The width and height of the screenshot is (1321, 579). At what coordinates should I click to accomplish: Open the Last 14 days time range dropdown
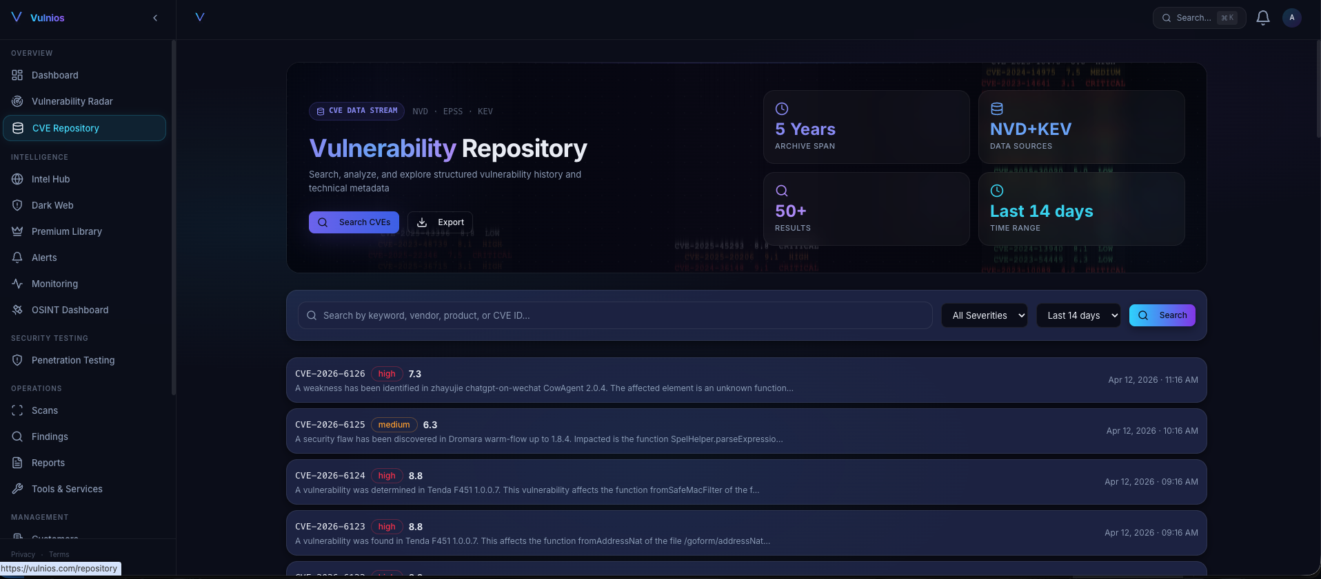click(x=1078, y=315)
